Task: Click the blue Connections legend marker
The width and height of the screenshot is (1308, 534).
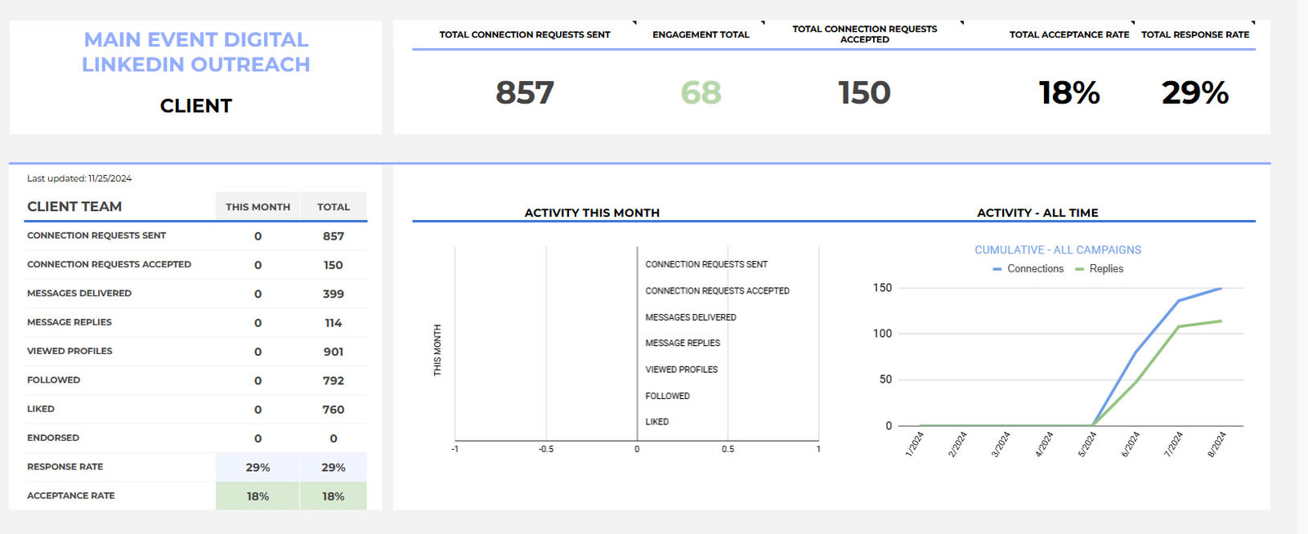Action: [997, 269]
